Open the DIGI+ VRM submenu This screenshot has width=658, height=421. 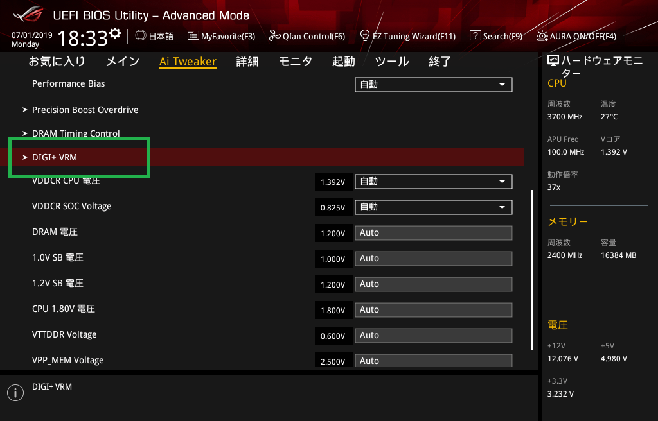tap(55, 157)
